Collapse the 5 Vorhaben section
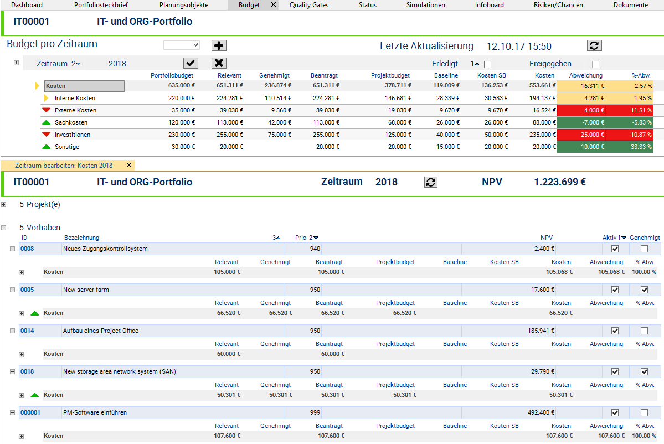The width and height of the screenshot is (664, 444). (x=4, y=228)
